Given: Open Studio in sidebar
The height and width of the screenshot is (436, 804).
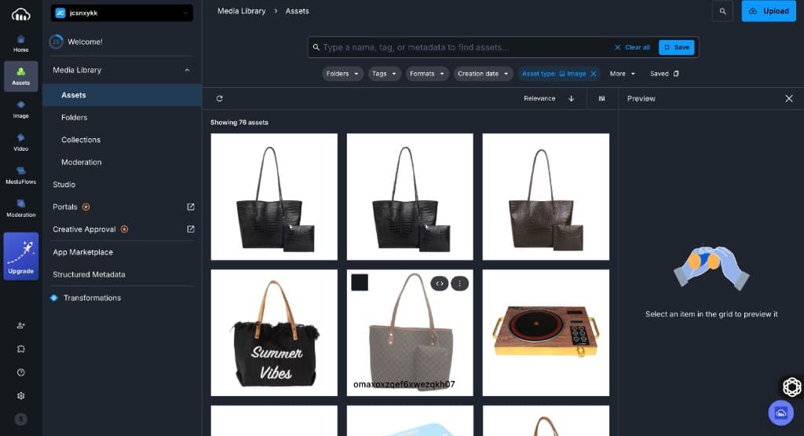Looking at the screenshot, I should click(x=64, y=184).
